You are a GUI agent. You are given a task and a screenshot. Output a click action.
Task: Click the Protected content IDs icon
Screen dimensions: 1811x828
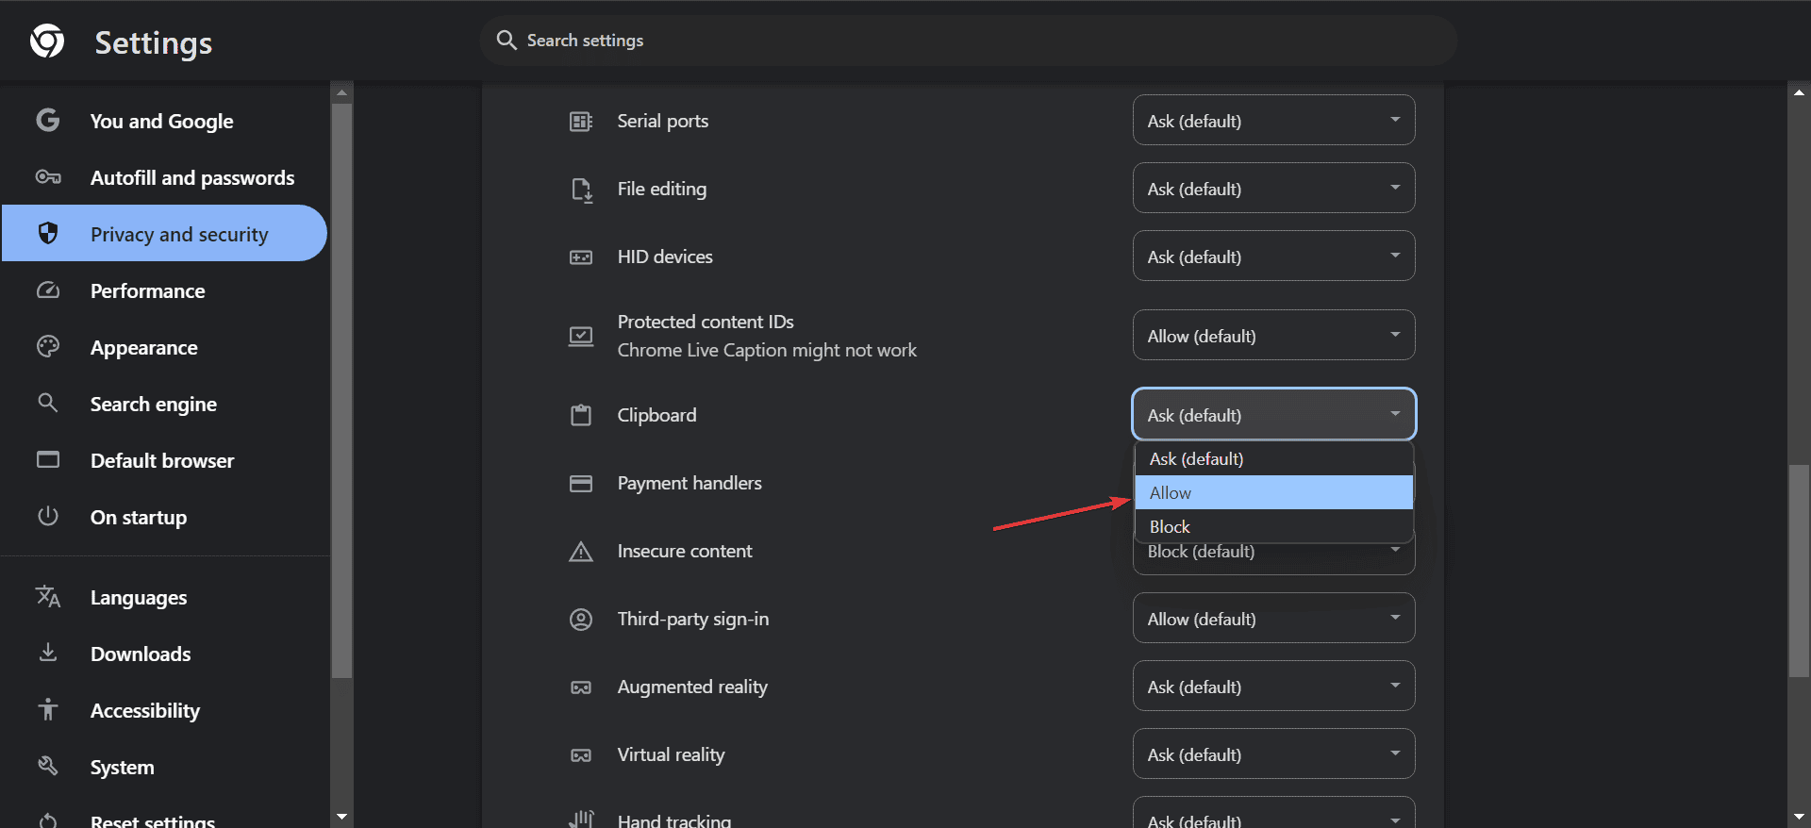pyautogui.click(x=581, y=336)
